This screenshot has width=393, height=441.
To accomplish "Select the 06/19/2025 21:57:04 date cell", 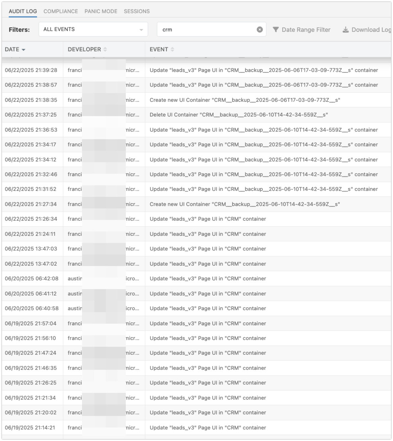I will click(x=31, y=324).
